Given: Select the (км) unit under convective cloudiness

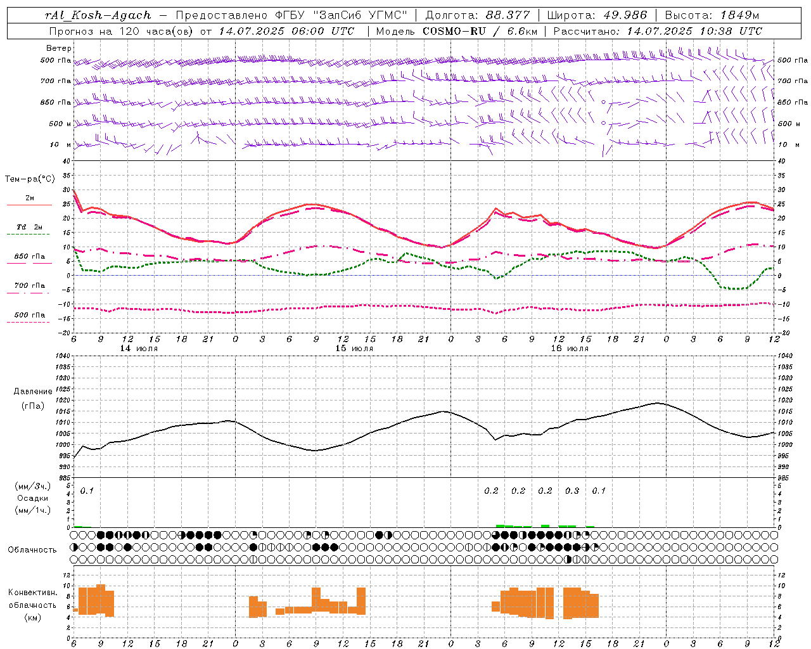Looking at the screenshot, I should click(32, 617).
